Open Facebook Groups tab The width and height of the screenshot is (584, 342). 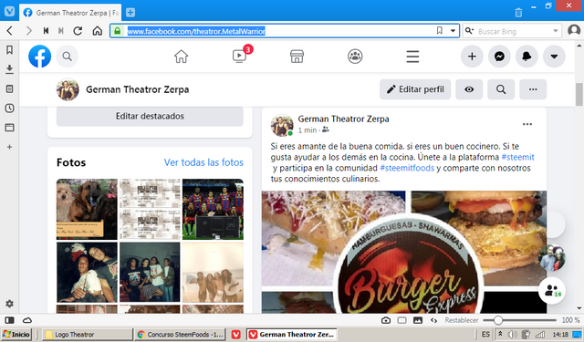(355, 57)
